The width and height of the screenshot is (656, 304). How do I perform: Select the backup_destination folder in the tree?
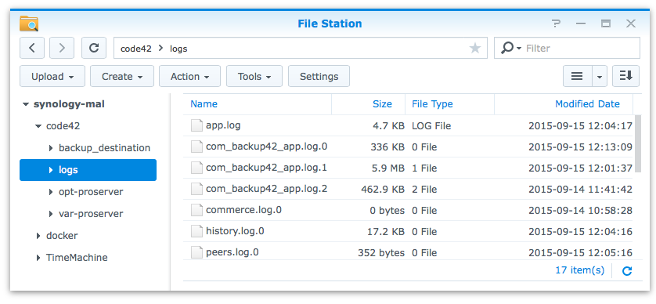click(x=104, y=148)
